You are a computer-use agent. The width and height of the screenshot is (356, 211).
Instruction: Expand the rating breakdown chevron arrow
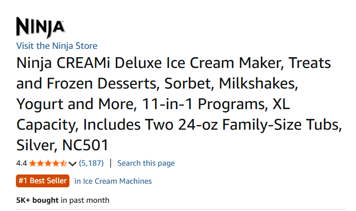(x=72, y=164)
